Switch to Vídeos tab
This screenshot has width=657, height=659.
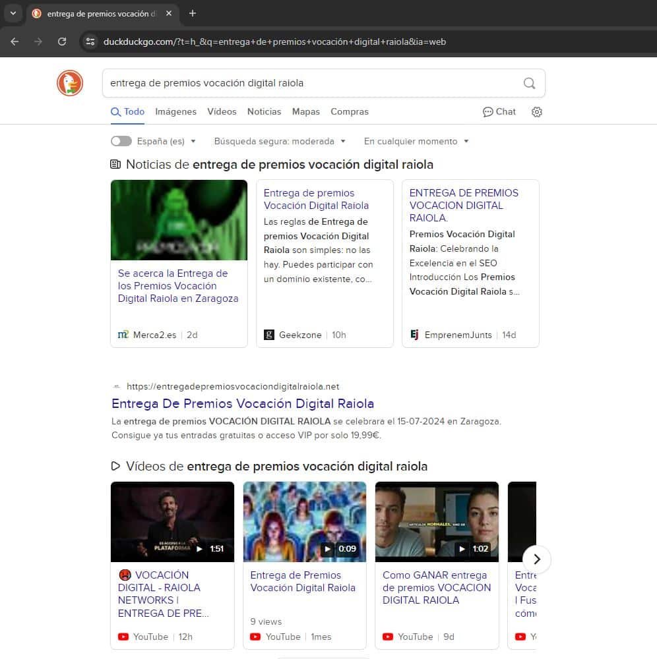pos(222,112)
